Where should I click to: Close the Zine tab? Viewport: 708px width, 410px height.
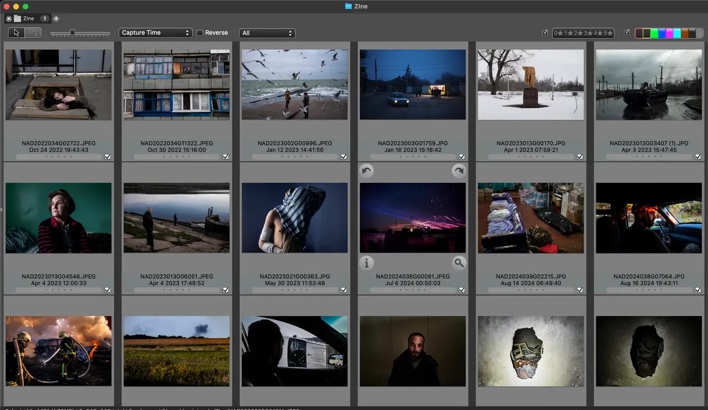coord(9,19)
